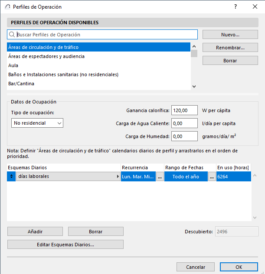Screen dimensions: 265x274
Task: Open the días laborales scheme dropdown
Action: click(68, 176)
